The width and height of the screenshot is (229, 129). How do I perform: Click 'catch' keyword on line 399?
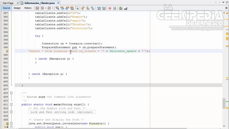click(x=43, y=59)
